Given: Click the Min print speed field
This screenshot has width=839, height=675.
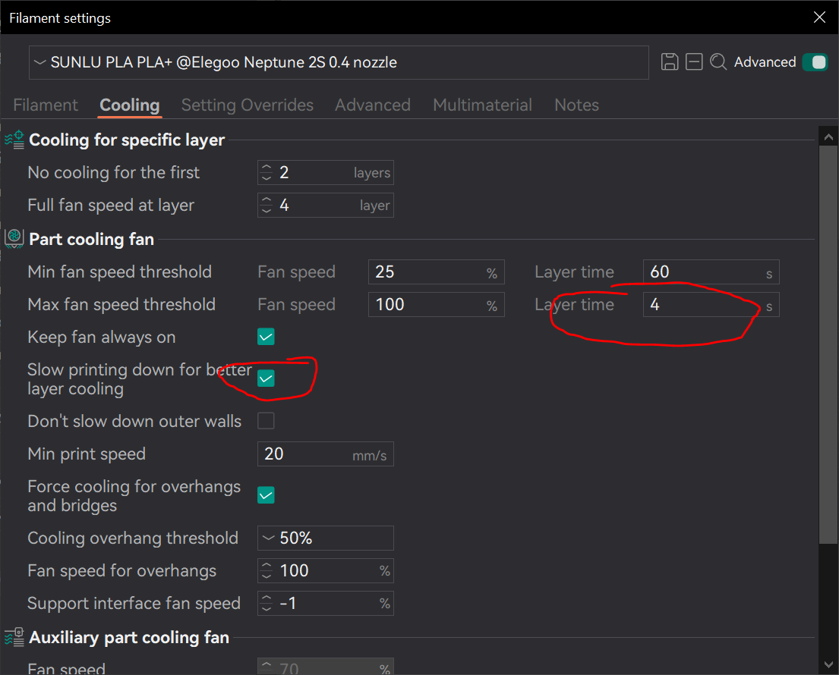Looking at the screenshot, I should point(325,454).
